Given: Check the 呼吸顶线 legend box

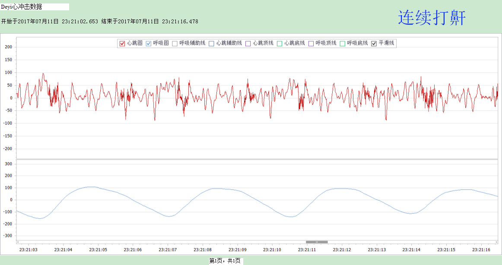Looking at the screenshot, I should (311, 43).
